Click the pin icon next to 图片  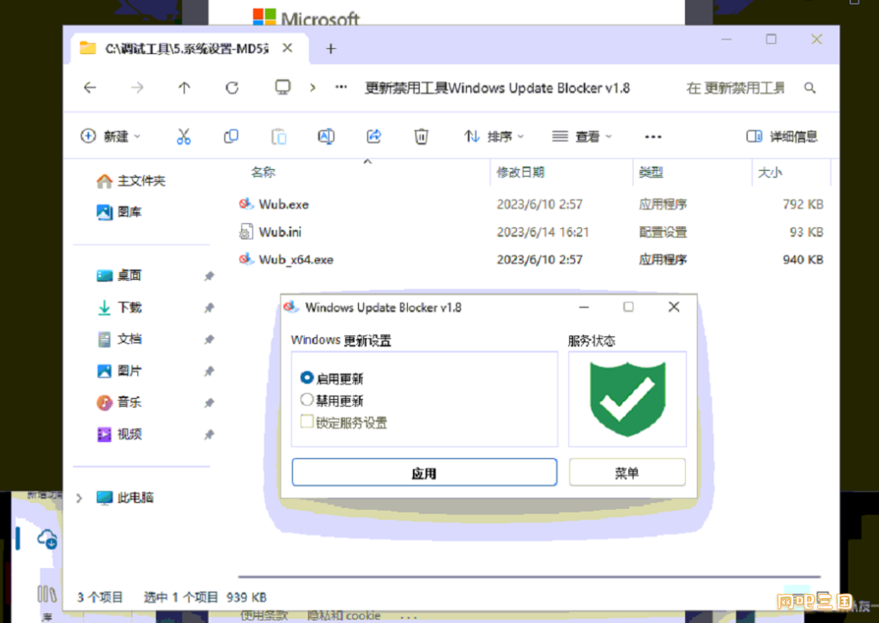209,371
